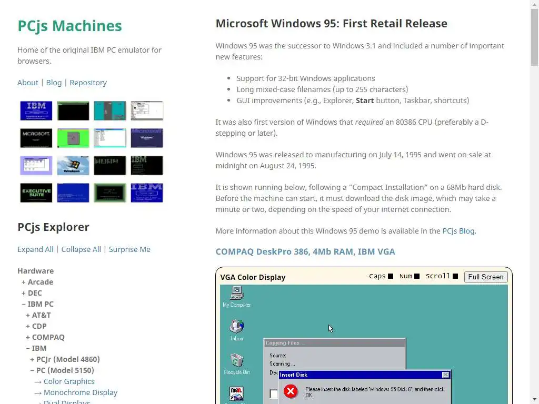Open white early-Windows thumbnail in top row
This screenshot has width=539, height=404.
[147, 110]
